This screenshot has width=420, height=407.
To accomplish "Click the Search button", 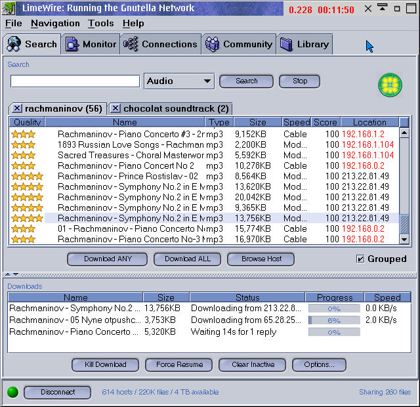I will [246, 81].
